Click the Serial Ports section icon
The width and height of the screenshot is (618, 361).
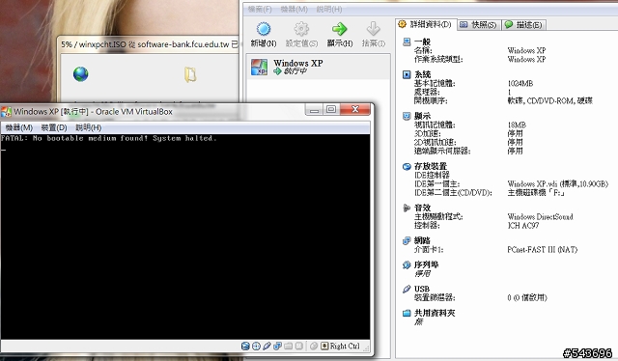click(407, 264)
